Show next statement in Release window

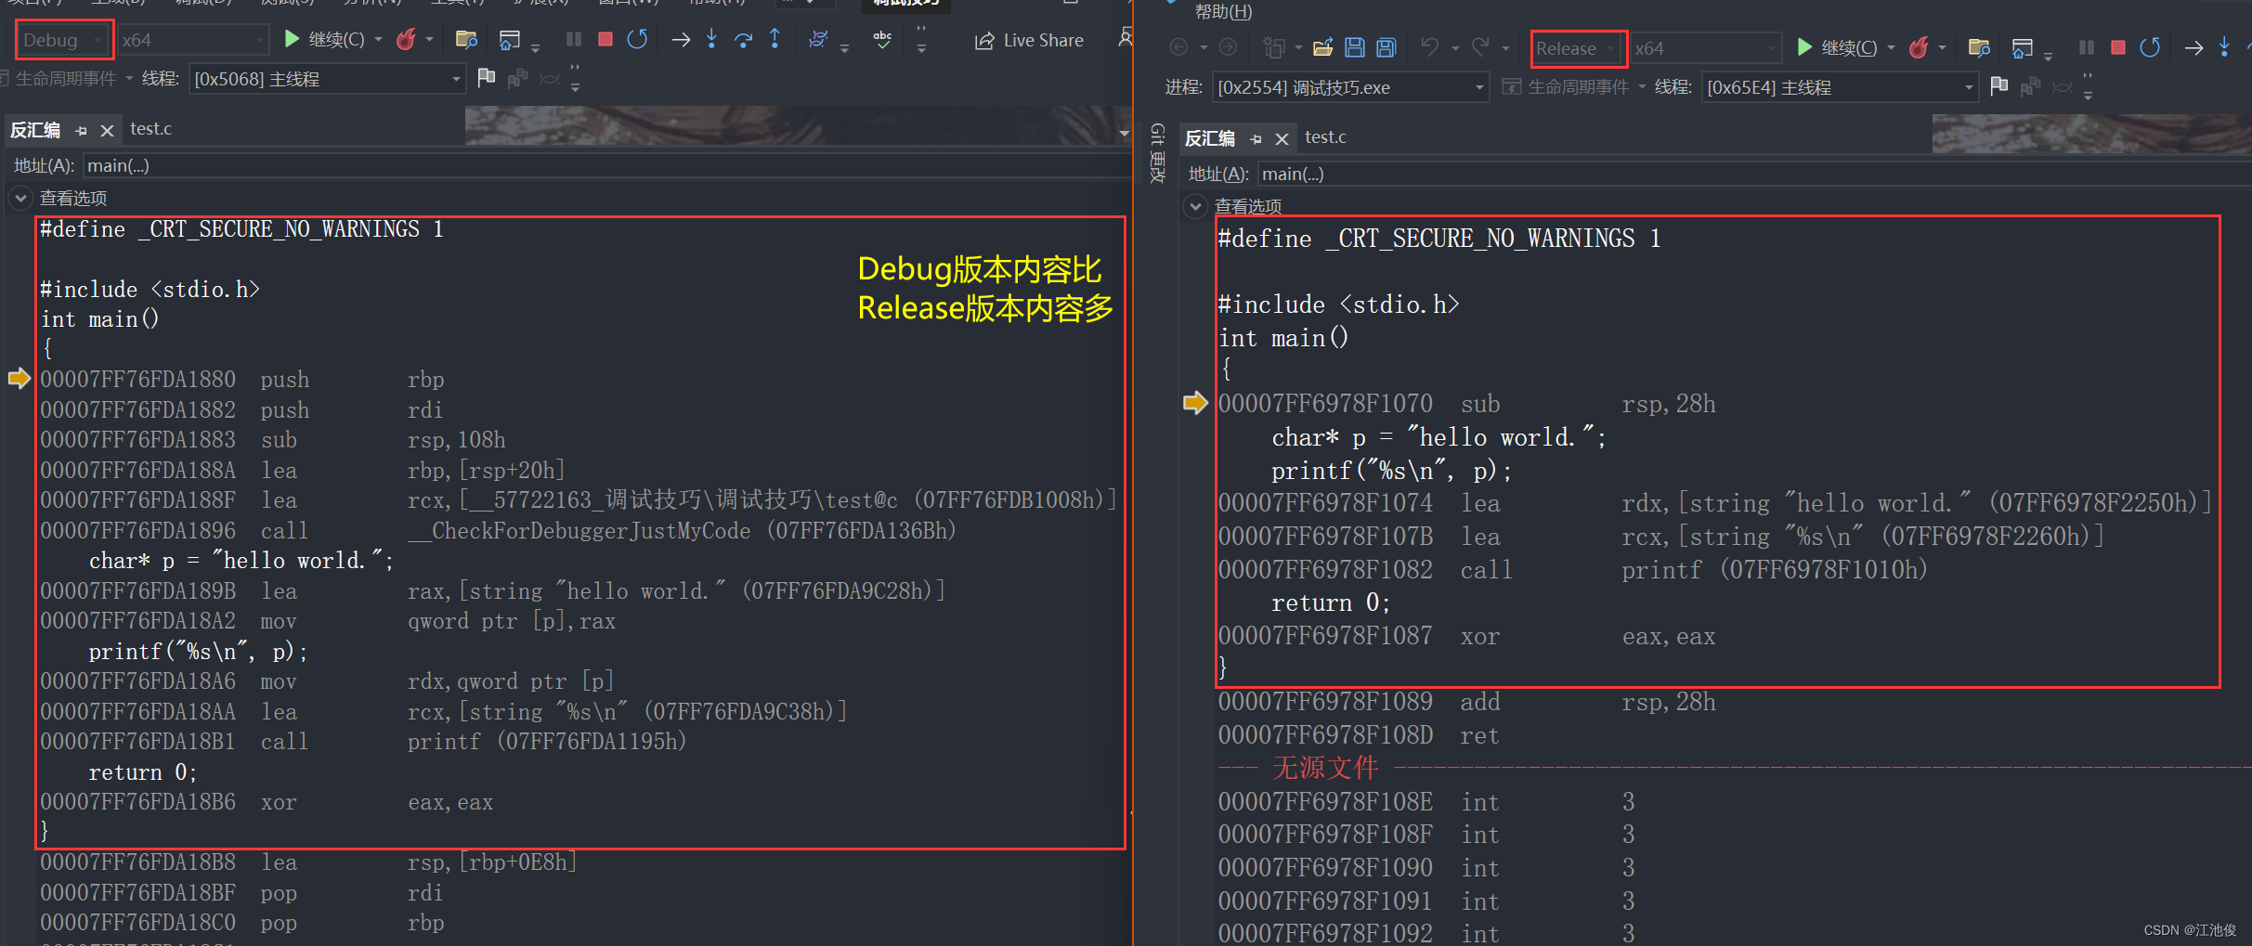pyautogui.click(x=2193, y=48)
